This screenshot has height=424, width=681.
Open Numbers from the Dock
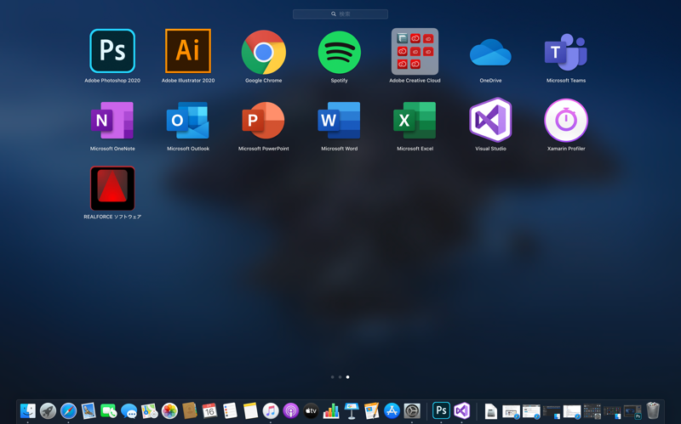click(331, 410)
